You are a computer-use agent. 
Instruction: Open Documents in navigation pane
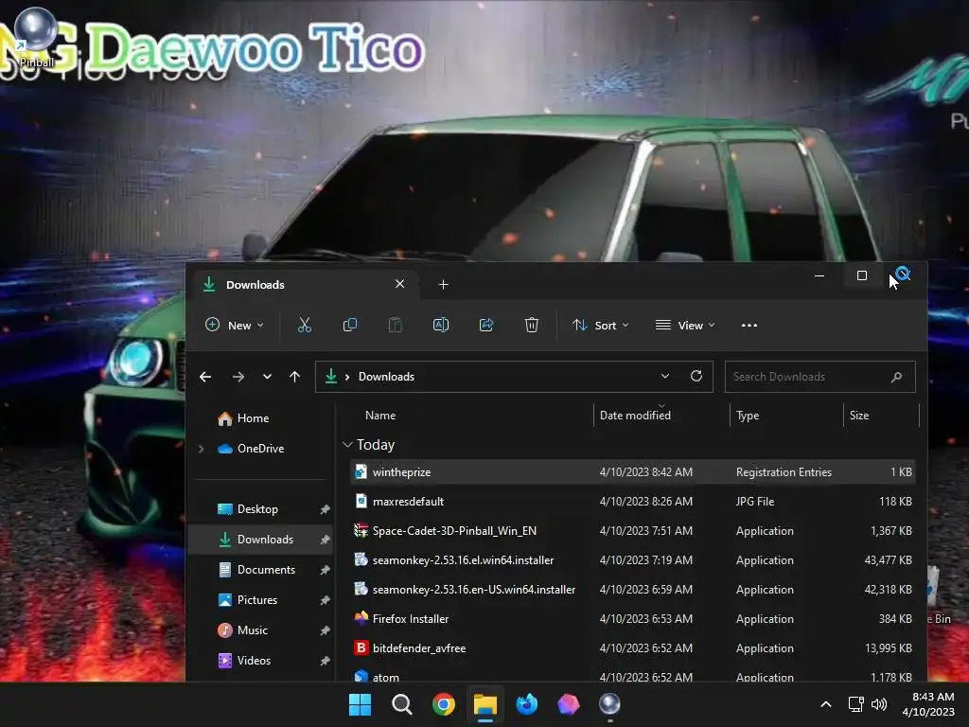click(266, 570)
